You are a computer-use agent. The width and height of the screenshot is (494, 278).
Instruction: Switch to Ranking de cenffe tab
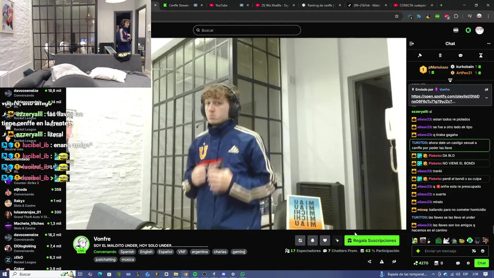[320, 5]
